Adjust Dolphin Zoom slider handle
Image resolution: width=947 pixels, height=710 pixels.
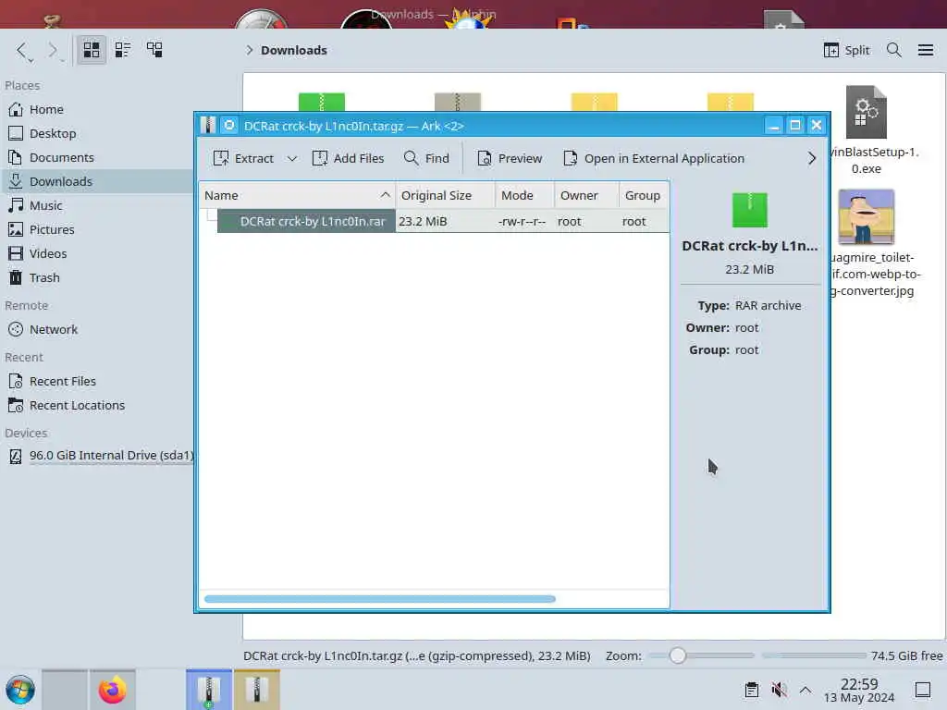pyautogui.click(x=678, y=655)
